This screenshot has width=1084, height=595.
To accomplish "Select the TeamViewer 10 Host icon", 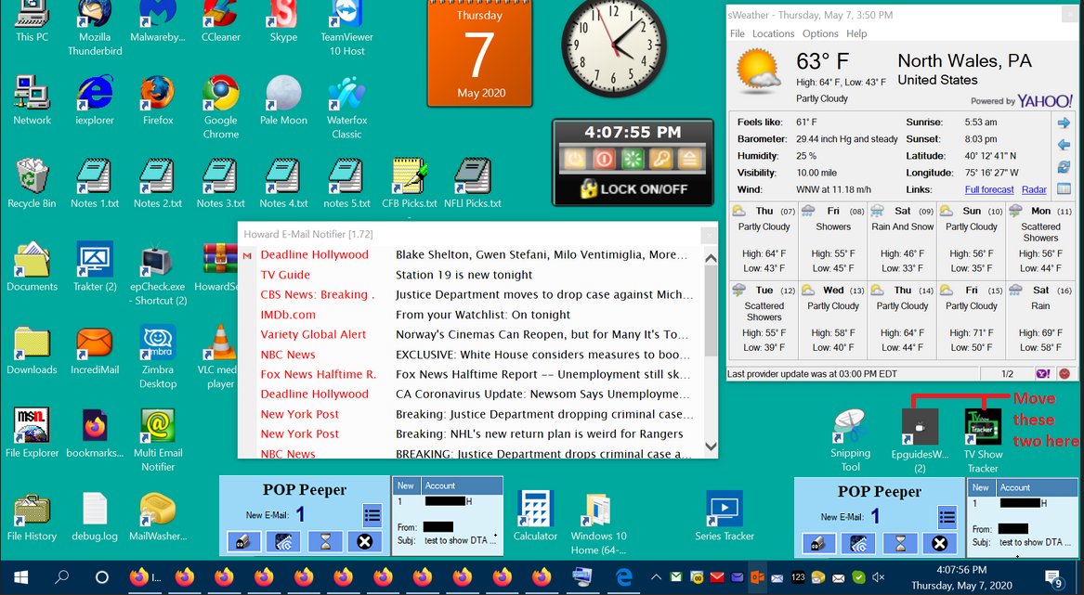I will 346,15.
